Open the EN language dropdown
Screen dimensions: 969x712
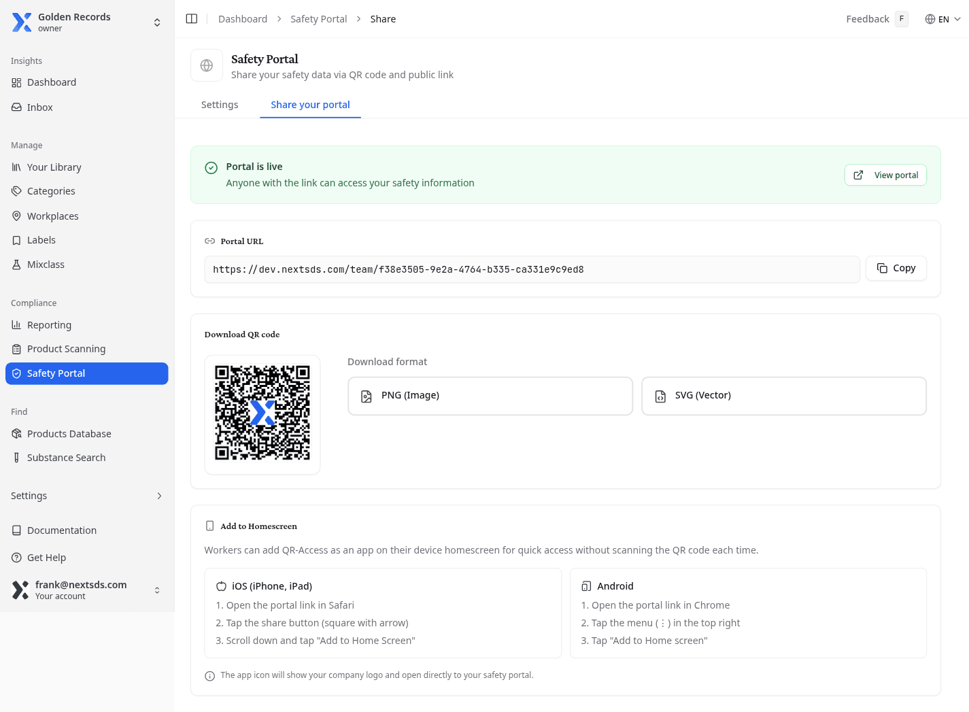click(942, 19)
